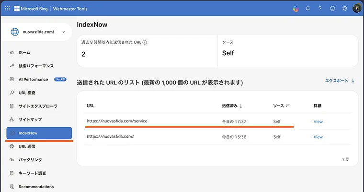Open the Copilot icon in header

[x=296, y=9]
